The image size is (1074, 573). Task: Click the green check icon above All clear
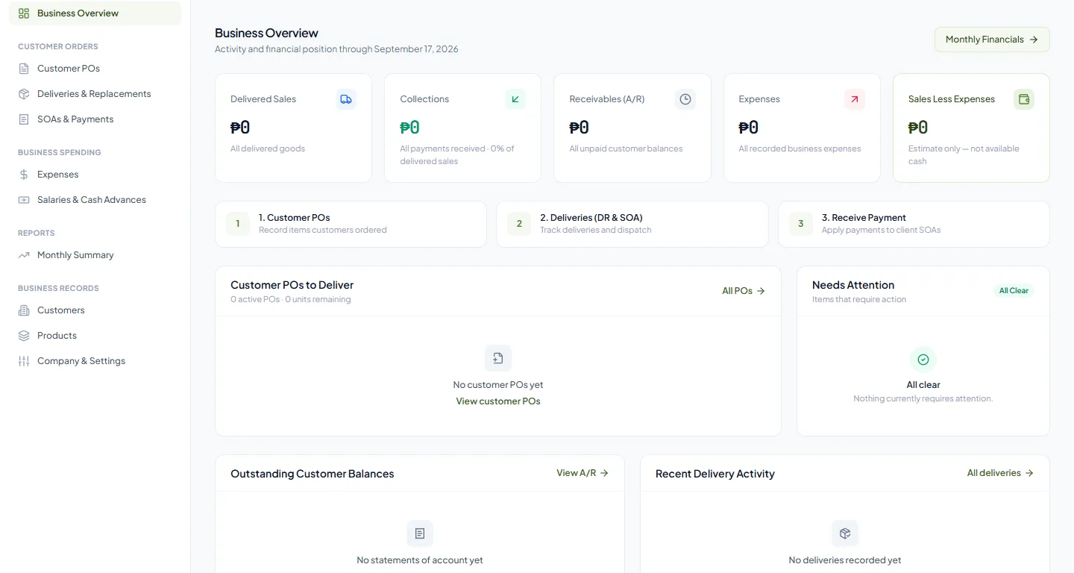[923, 360]
